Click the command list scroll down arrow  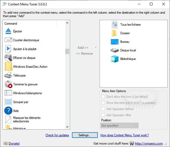(x=67, y=127)
